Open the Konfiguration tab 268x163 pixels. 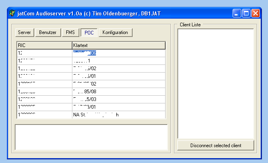click(x=115, y=32)
